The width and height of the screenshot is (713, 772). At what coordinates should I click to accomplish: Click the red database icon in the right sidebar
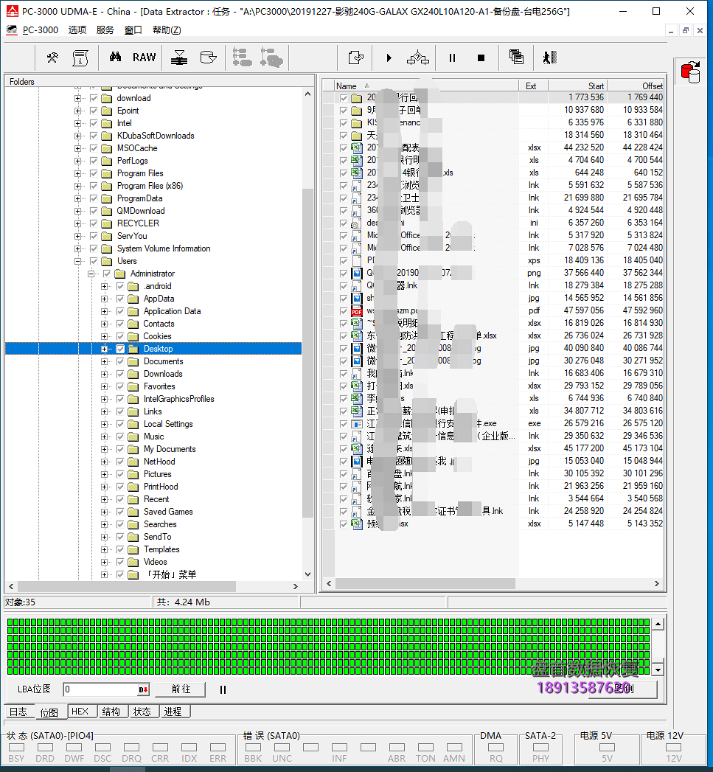[x=691, y=72]
